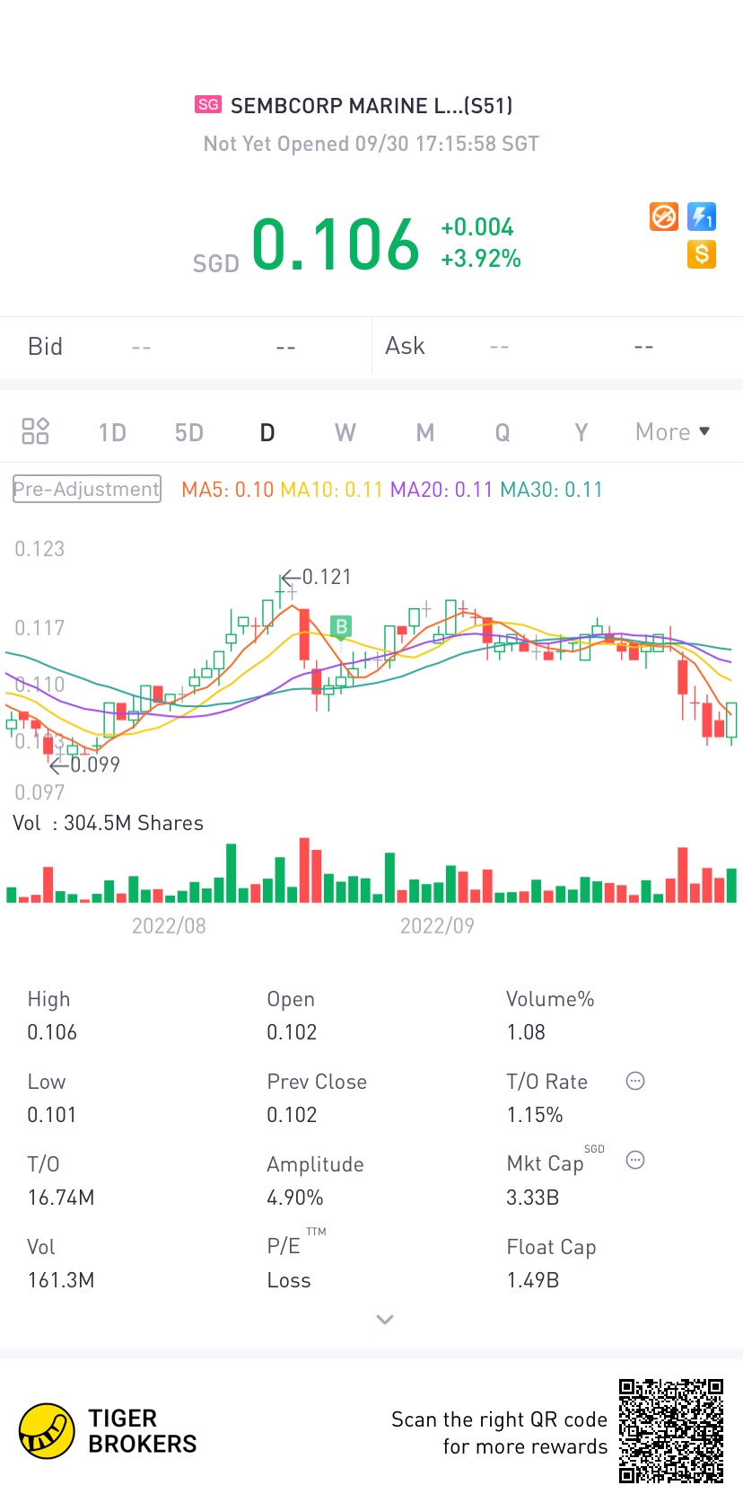Tap the Amplitude value 4.90%

pyautogui.click(x=295, y=1198)
